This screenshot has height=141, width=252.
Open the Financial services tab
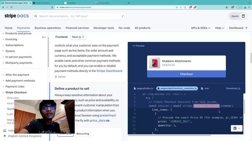coord(77,28)
